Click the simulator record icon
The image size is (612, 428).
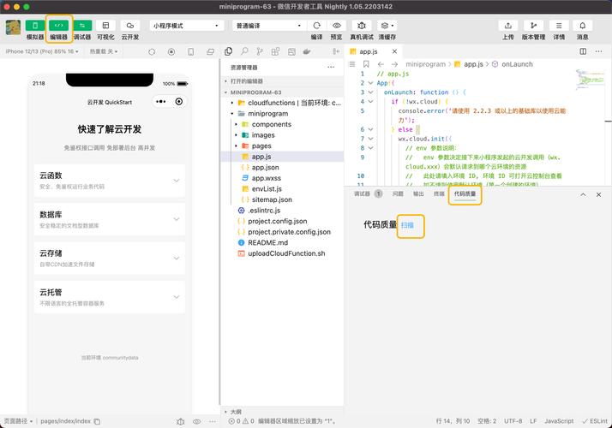(171, 52)
